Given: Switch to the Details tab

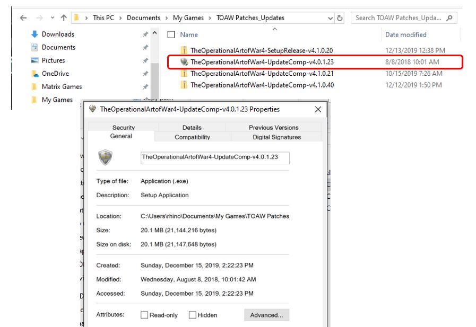Looking at the screenshot, I should tap(192, 127).
